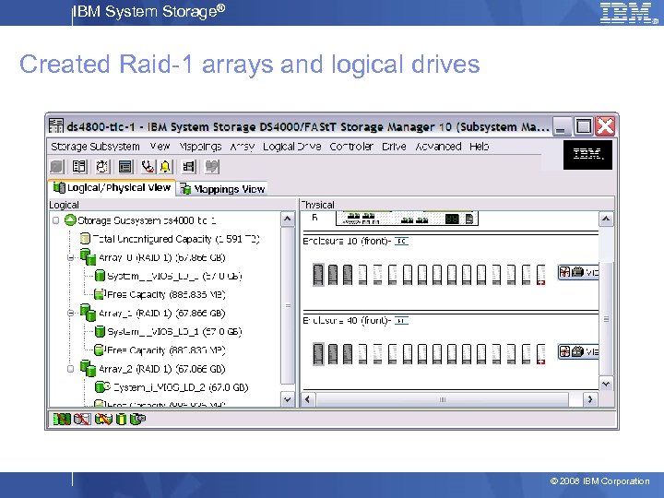Click the circular-arrows refresh toolbar icon

tap(102, 166)
